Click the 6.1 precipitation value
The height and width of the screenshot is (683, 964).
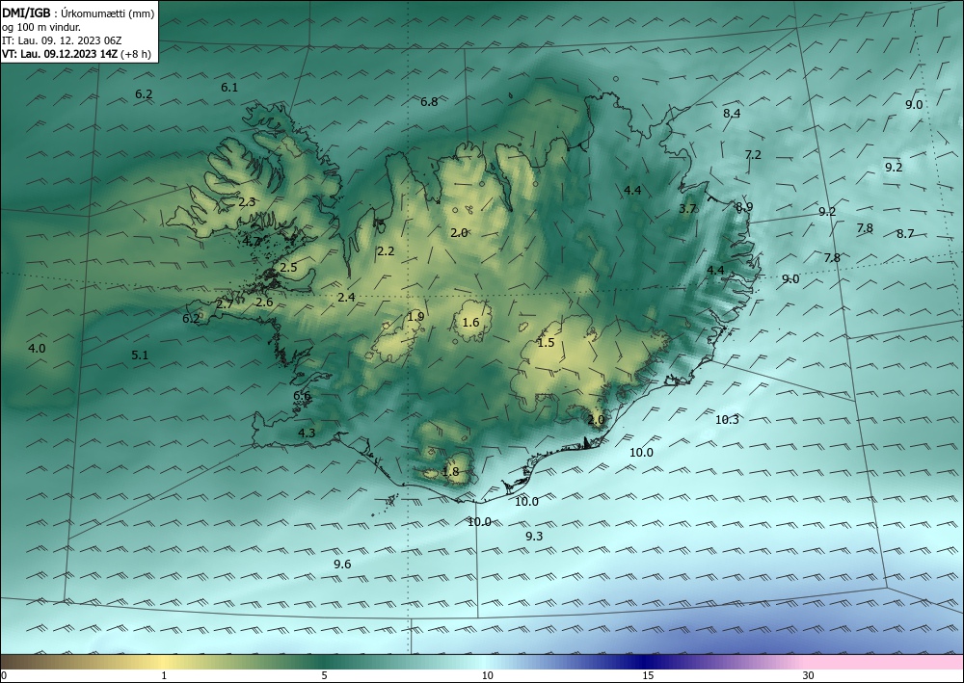tap(229, 88)
